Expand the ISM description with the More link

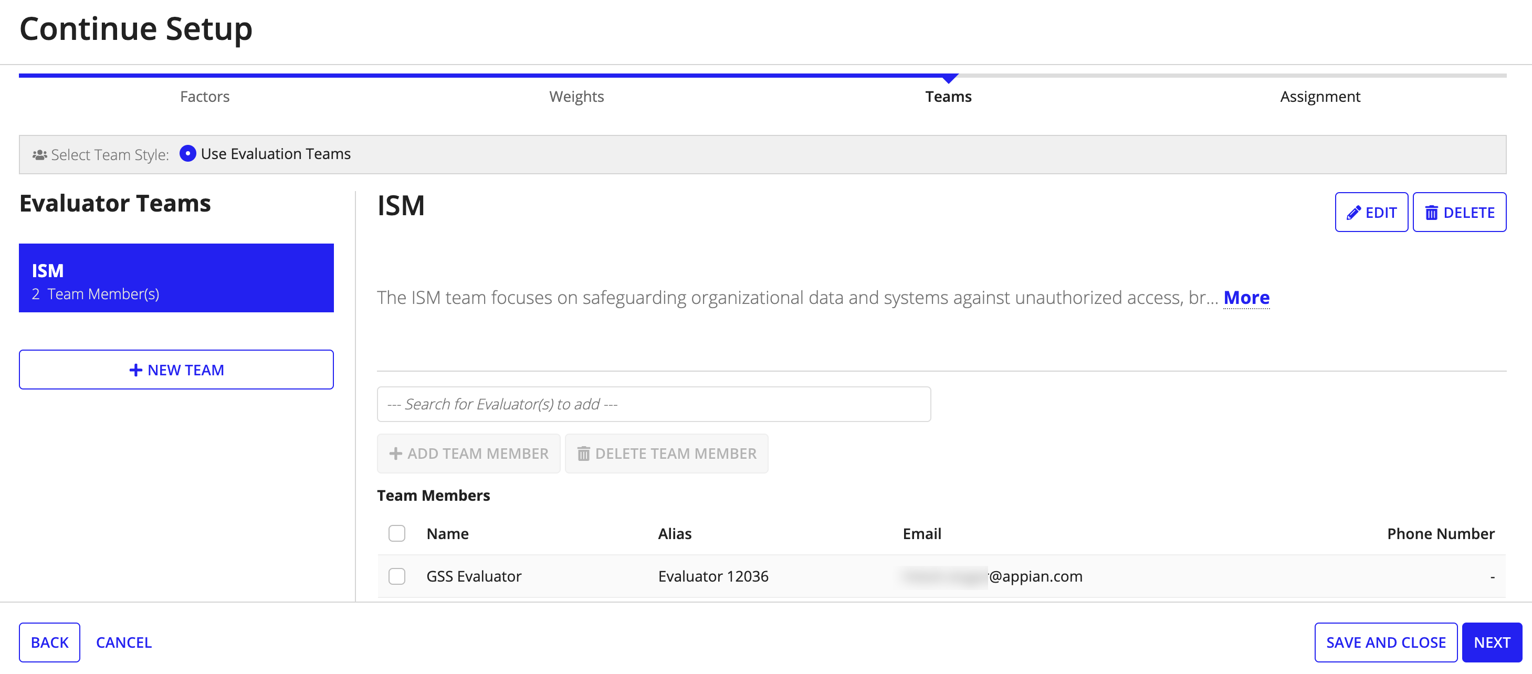[x=1246, y=297]
